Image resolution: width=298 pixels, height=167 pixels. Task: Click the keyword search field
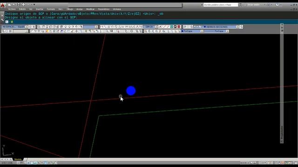(x=220, y=5)
